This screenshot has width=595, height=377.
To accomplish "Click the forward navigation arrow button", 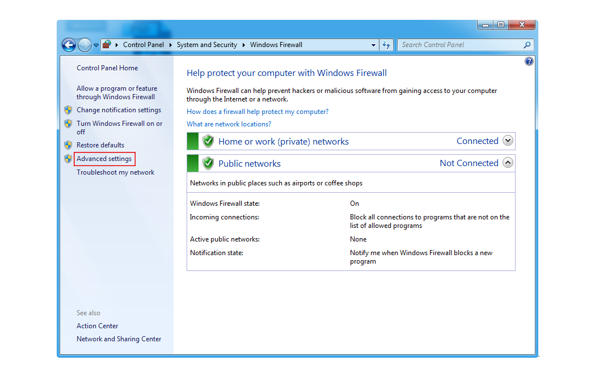I will [85, 45].
